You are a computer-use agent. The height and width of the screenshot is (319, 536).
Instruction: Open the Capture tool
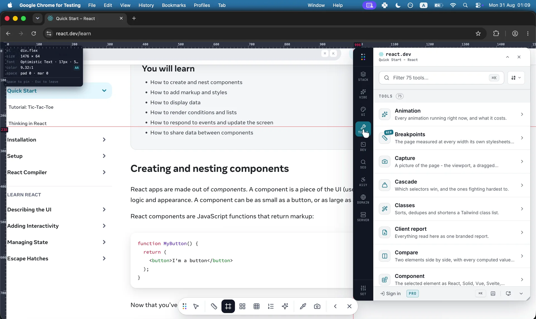451,161
